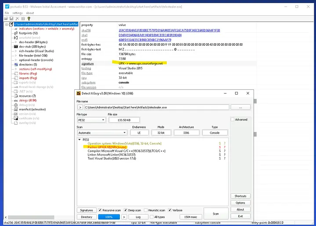Click the Directory button
Screen dimensions: 316x226
tap(86, 217)
